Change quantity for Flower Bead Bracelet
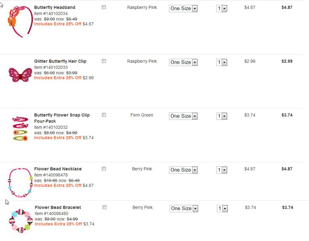This screenshot has width=309, height=241. pos(222,209)
